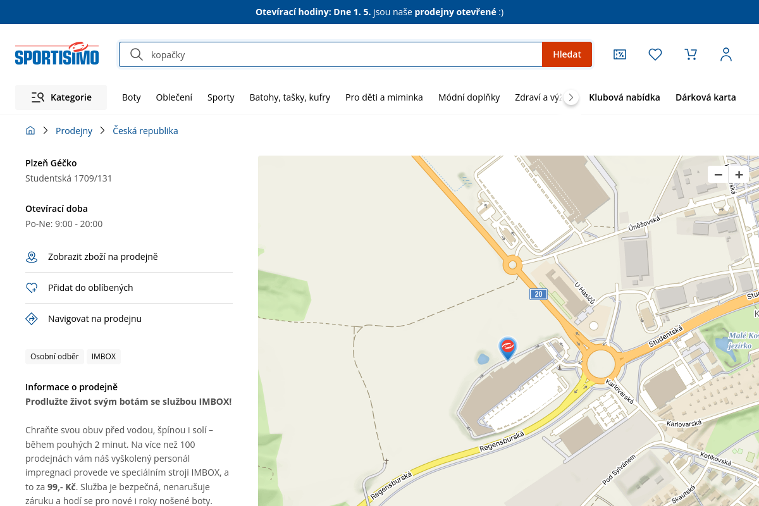759x506 pixels.
Task: Click the Sportisimo store marker on map
Action: pos(507,347)
